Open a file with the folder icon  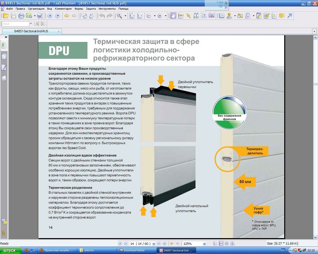point(6,16)
